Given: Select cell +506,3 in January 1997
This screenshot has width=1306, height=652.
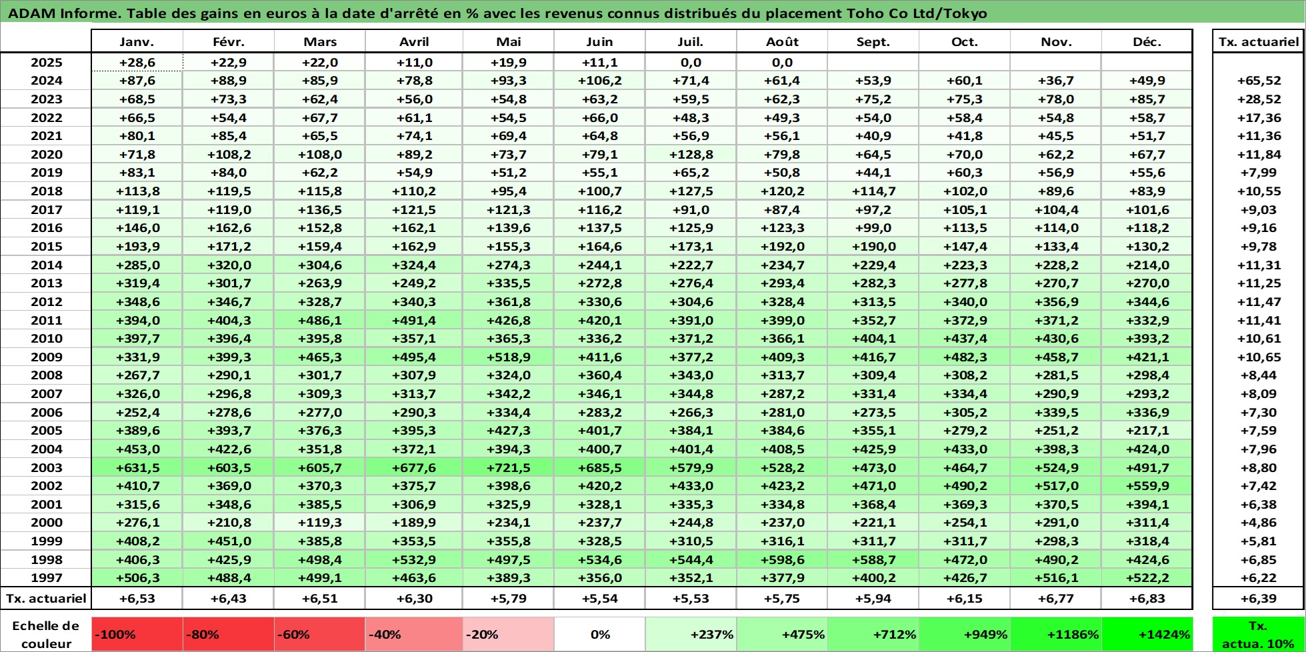Looking at the screenshot, I should point(137,578).
